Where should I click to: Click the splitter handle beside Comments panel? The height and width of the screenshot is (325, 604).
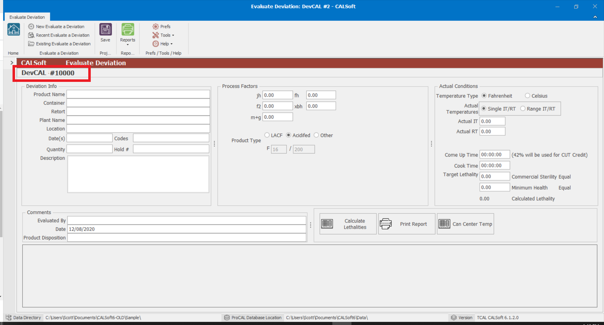pyautogui.click(x=310, y=225)
